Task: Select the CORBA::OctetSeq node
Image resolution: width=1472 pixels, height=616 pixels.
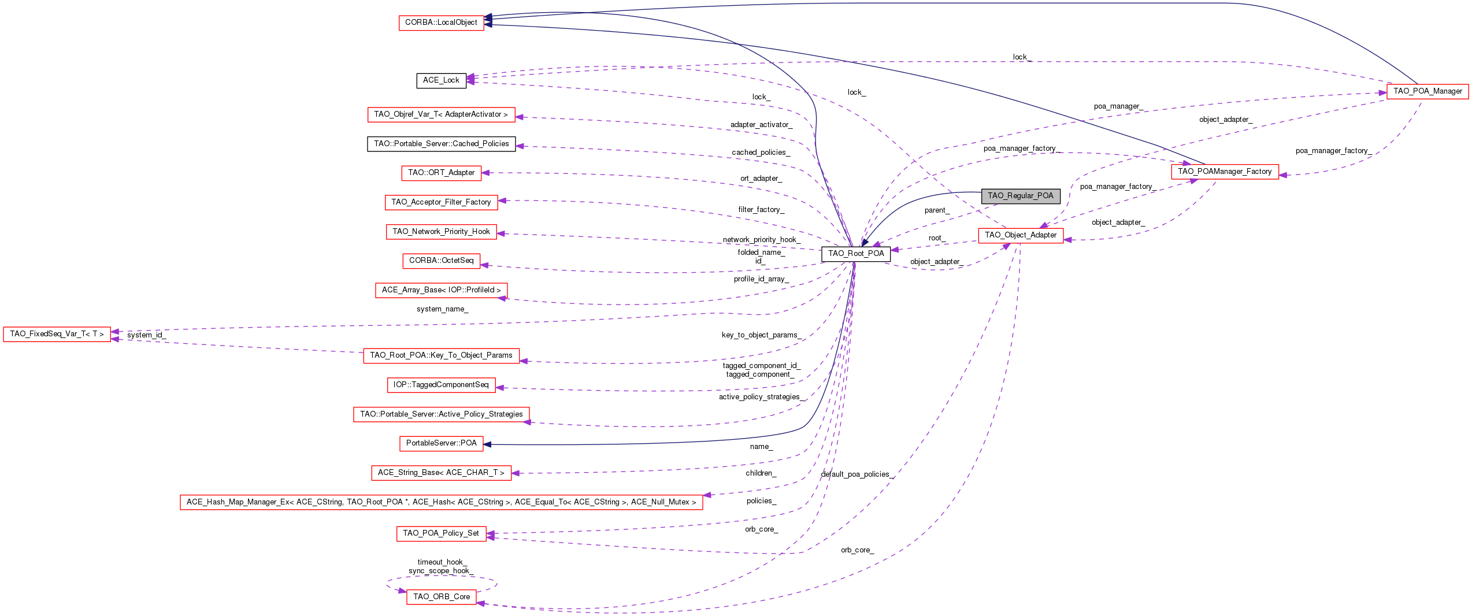Action: [441, 261]
